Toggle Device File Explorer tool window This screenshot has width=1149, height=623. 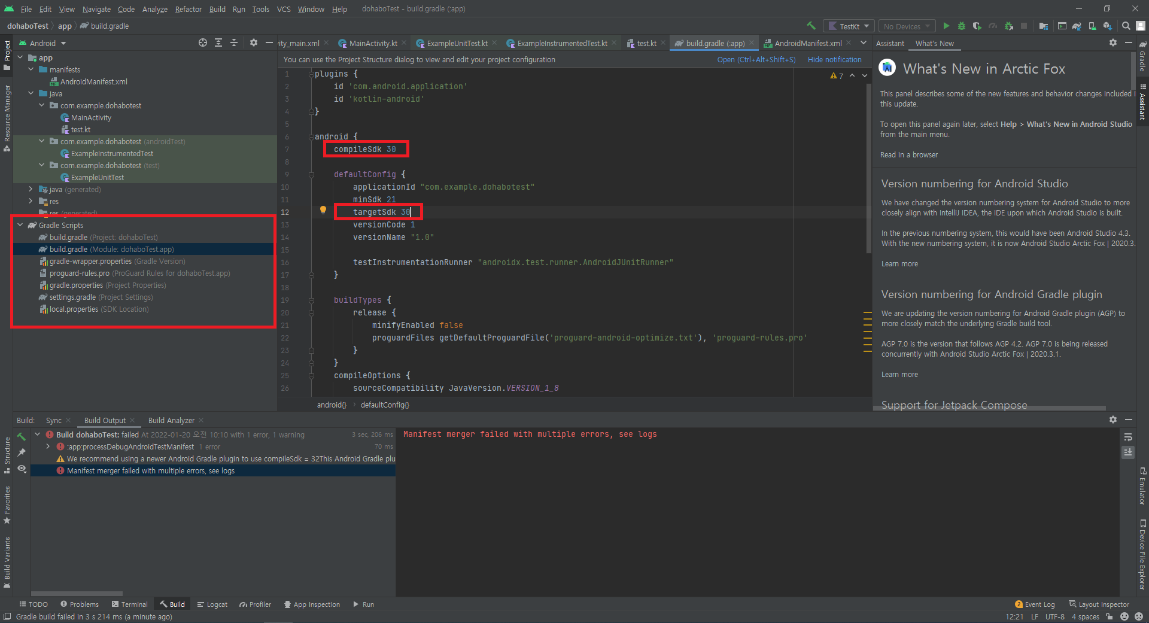point(1142,555)
